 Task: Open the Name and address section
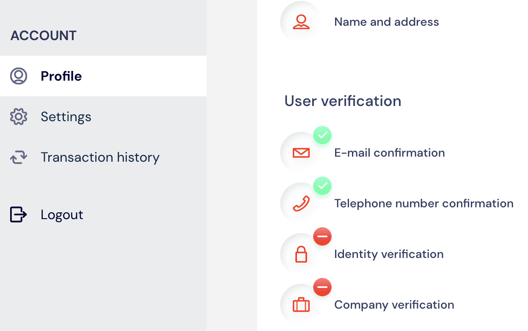tap(386, 22)
